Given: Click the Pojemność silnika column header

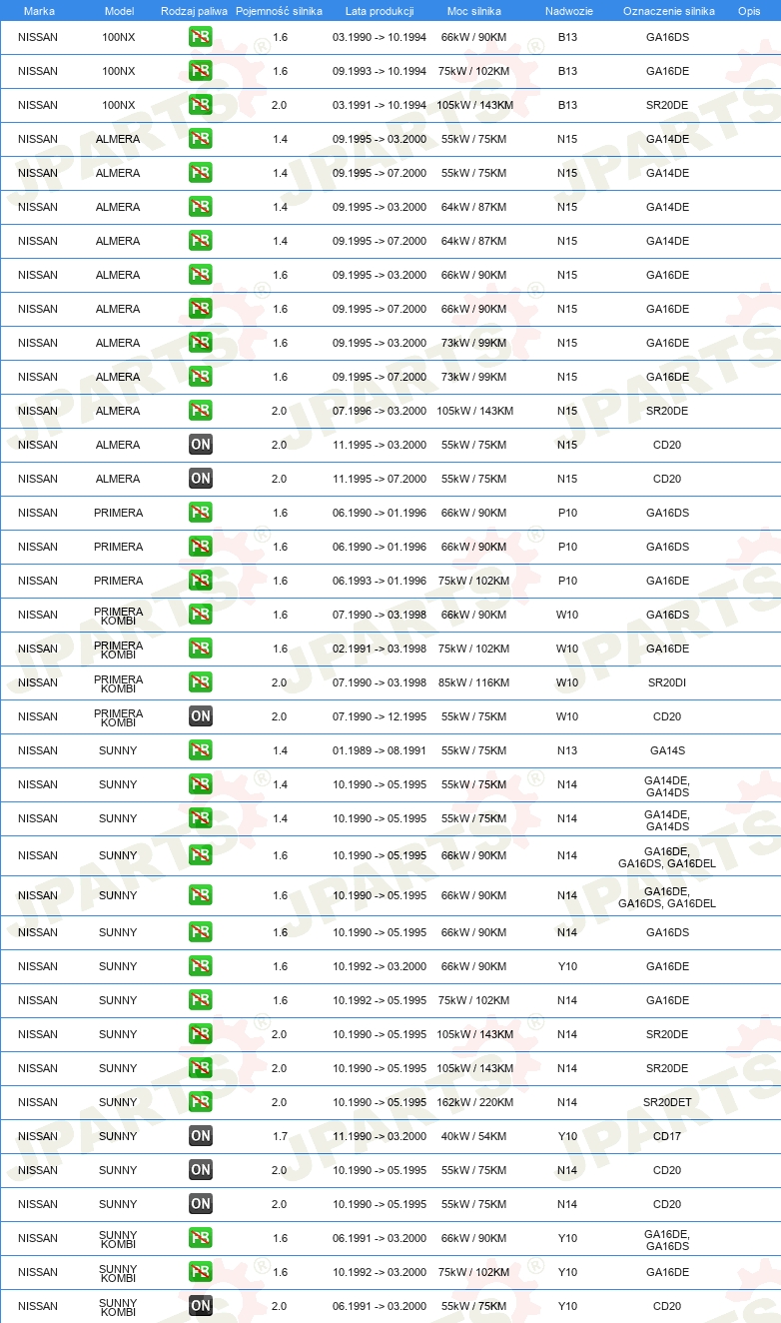Looking at the screenshot, I should click(x=280, y=11).
